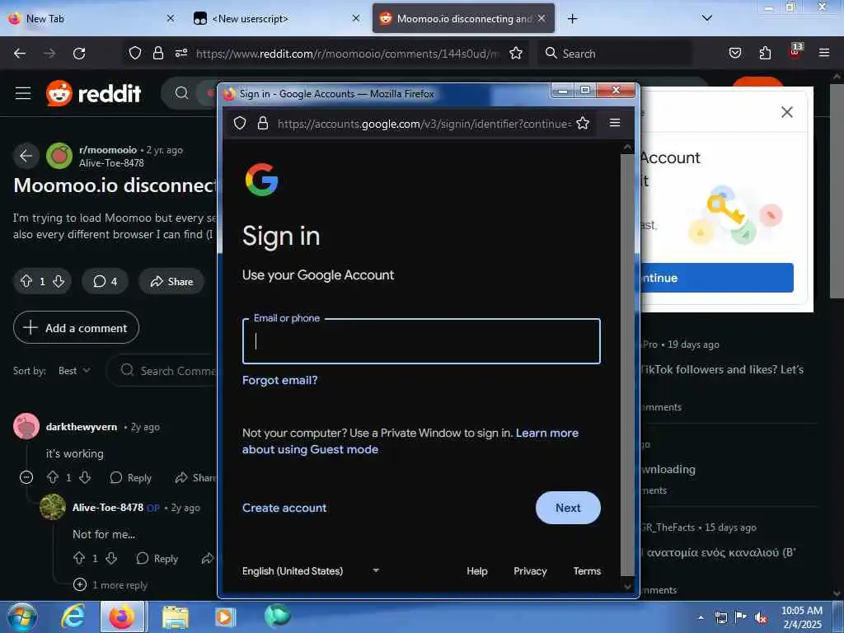Open the Help link in sign-in footer
Screen dimensions: 844x633
click(477, 570)
